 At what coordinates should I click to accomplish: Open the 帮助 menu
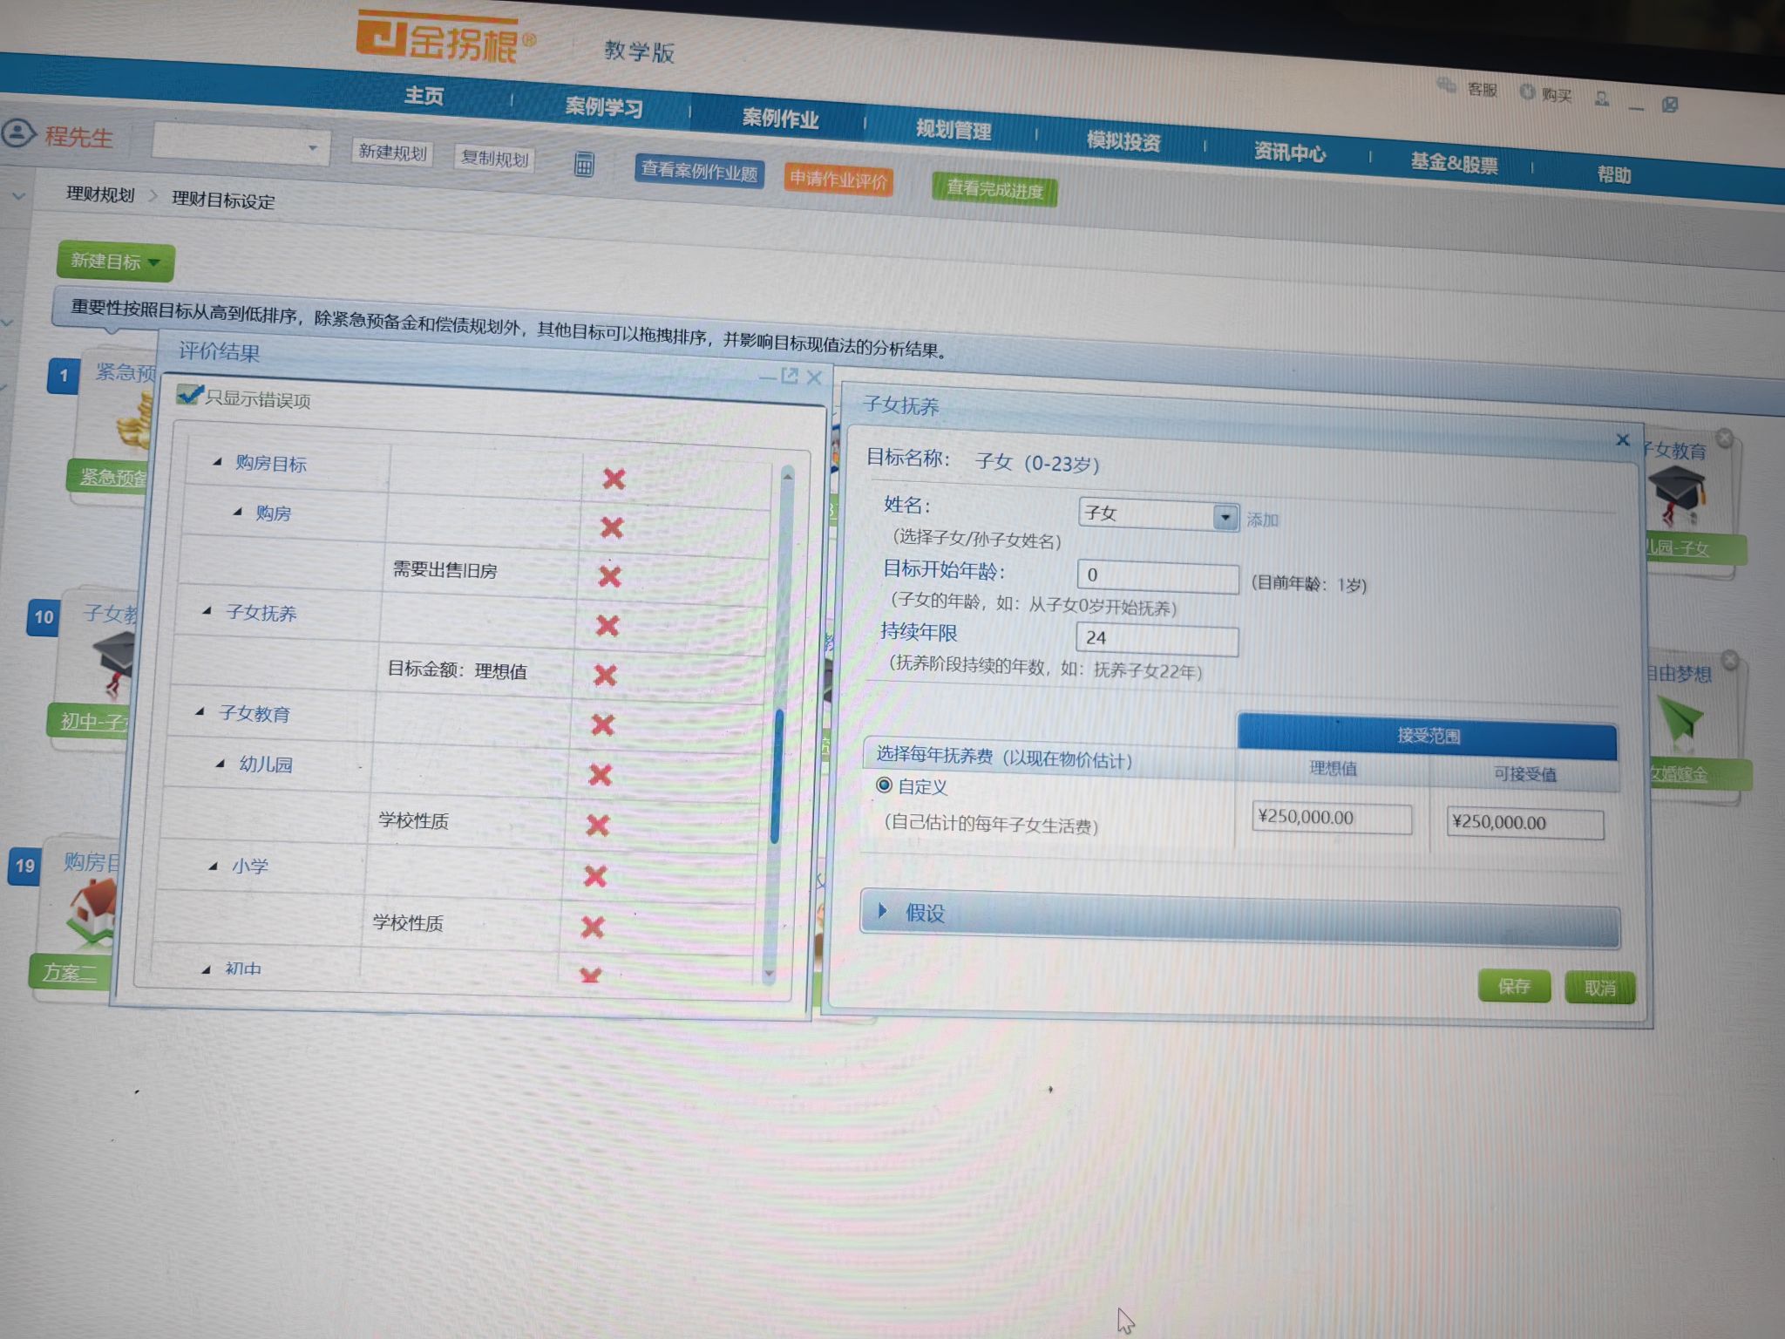[1613, 173]
